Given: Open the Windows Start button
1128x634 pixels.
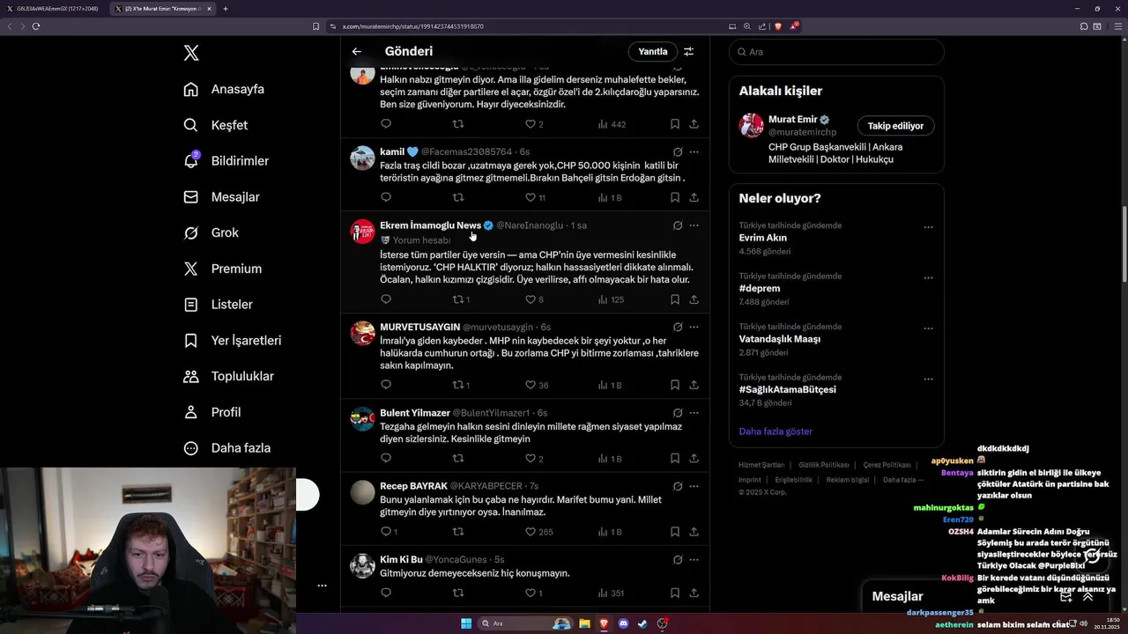Looking at the screenshot, I should pos(466,623).
